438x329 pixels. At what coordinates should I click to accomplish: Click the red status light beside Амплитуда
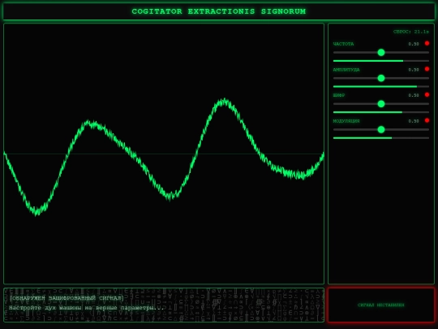tap(427, 69)
